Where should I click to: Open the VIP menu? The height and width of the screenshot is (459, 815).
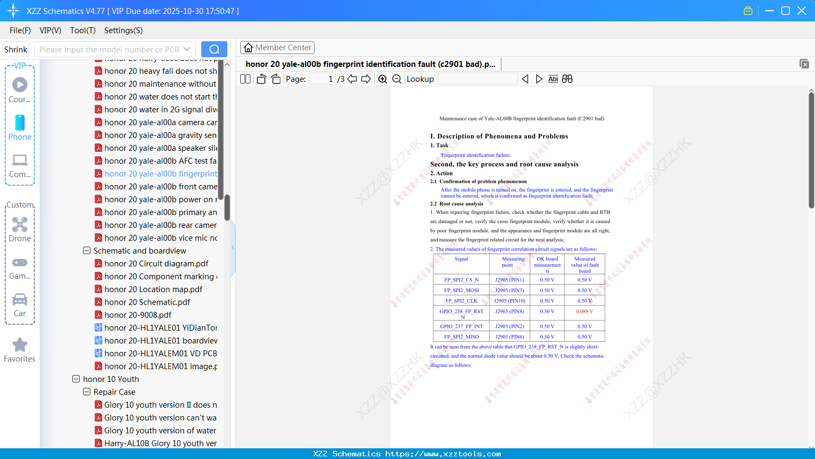50,30
